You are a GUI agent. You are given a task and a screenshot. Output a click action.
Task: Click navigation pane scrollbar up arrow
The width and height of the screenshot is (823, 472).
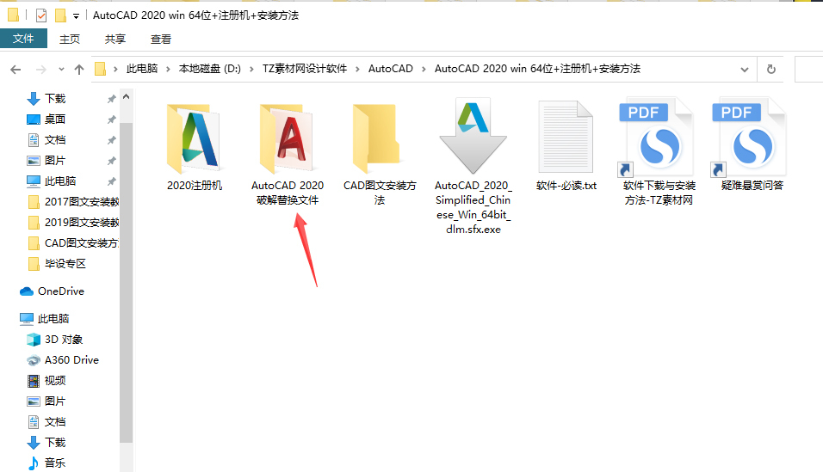tap(126, 96)
